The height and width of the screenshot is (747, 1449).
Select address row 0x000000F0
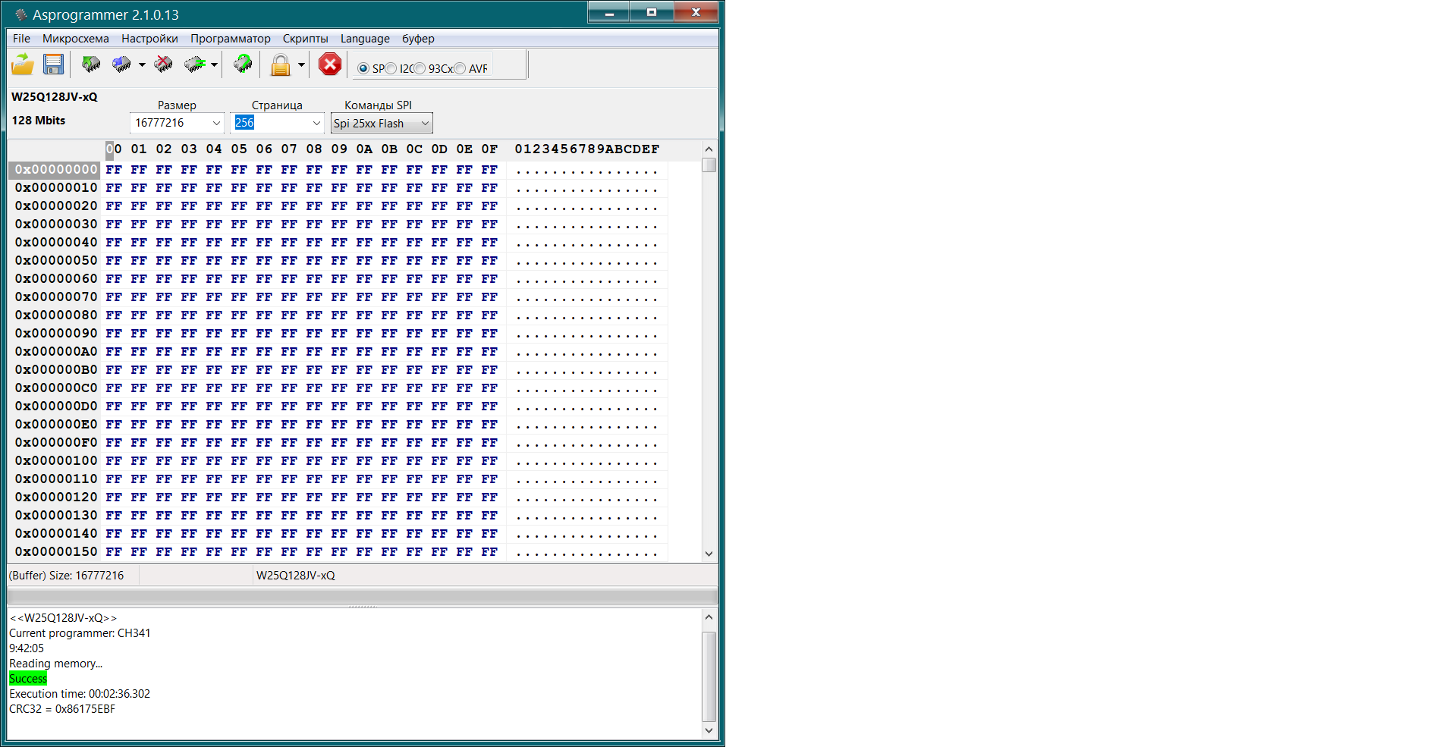pyautogui.click(x=56, y=443)
